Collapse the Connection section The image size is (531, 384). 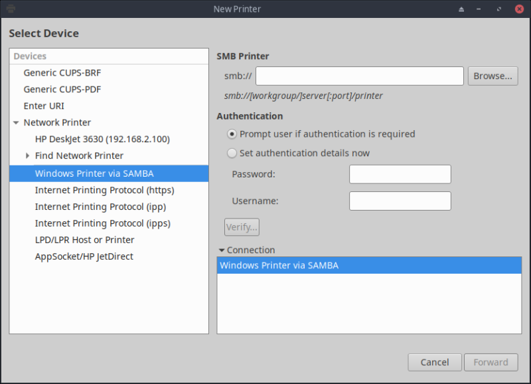point(221,250)
